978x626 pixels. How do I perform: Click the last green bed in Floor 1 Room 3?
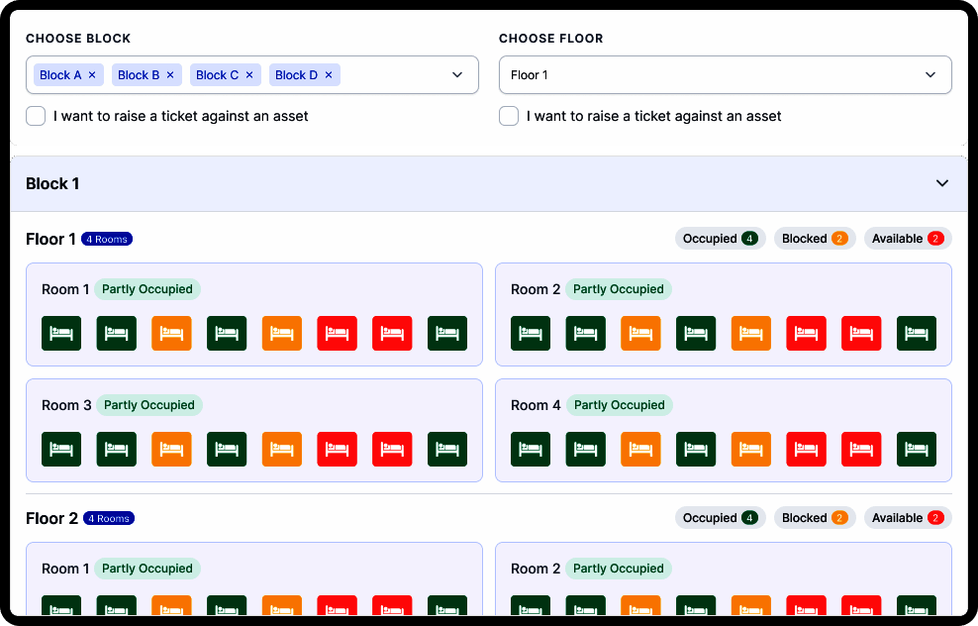pos(446,450)
